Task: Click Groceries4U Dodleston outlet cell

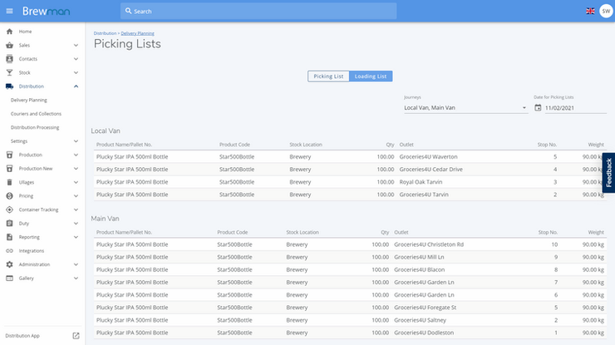Action: pyautogui.click(x=424, y=333)
